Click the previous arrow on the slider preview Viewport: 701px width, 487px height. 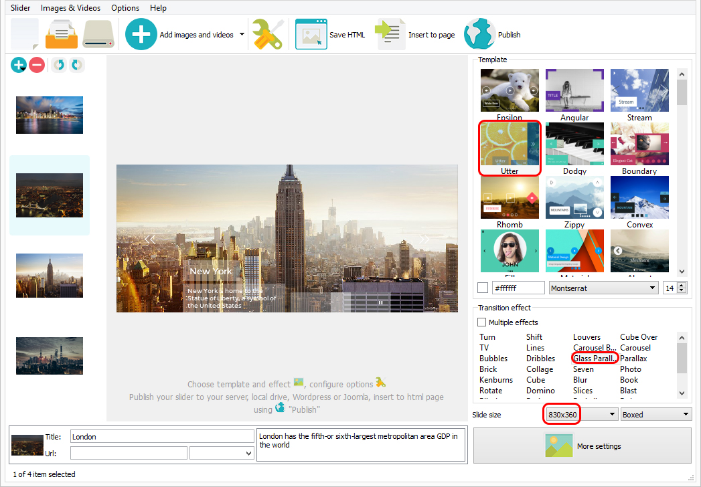150,239
